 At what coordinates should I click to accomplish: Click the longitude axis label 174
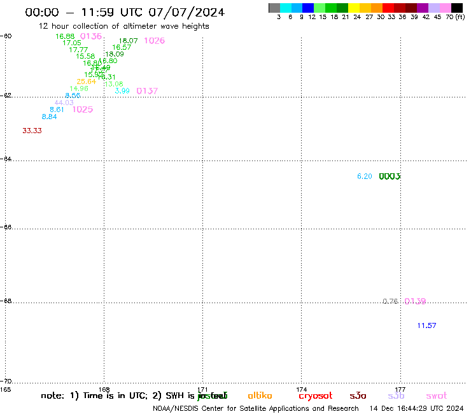(302, 390)
